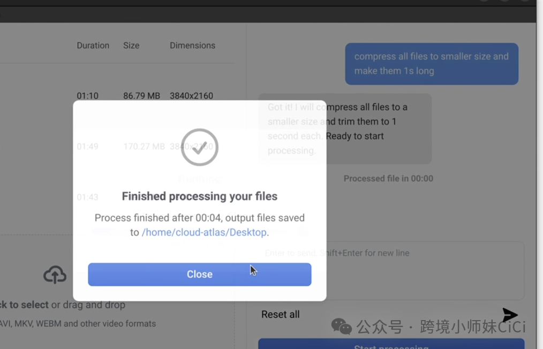Click the Dimensions column header
This screenshot has width=543, height=349.
(192, 45)
